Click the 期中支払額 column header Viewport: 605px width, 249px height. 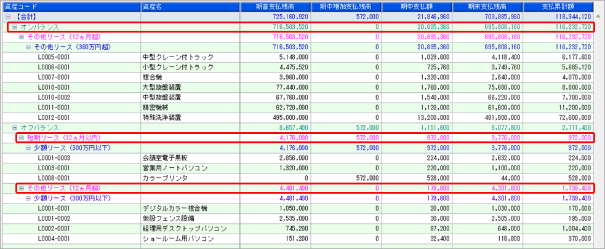[417, 7]
